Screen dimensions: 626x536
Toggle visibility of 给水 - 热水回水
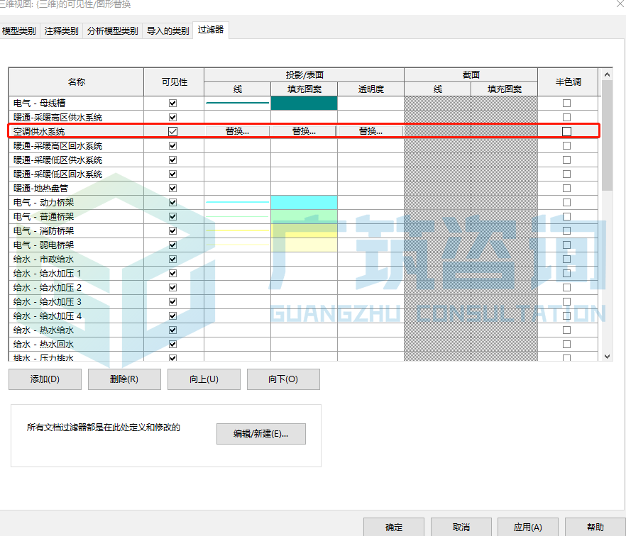click(x=172, y=344)
